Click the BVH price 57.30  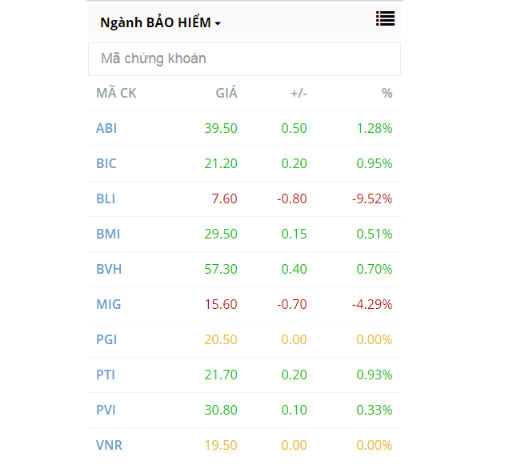pos(220,269)
